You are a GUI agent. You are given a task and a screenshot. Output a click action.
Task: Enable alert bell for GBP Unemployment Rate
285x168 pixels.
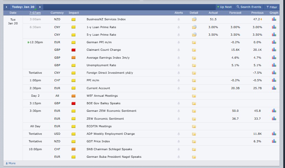(178, 65)
